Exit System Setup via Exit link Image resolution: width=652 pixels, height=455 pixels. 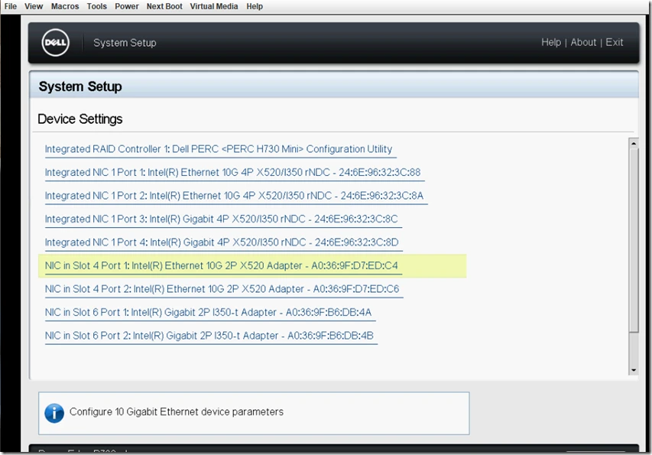coord(614,42)
